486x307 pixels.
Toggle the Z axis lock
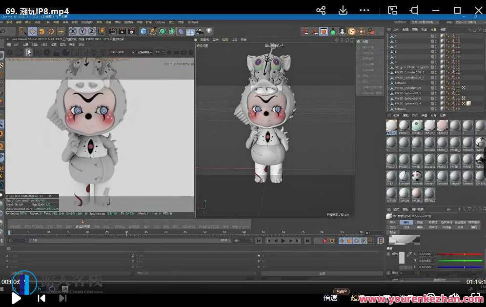(91, 31)
